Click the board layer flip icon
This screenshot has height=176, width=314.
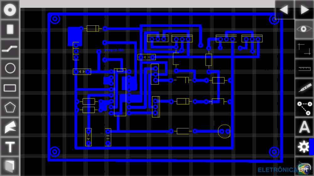pos(10,166)
